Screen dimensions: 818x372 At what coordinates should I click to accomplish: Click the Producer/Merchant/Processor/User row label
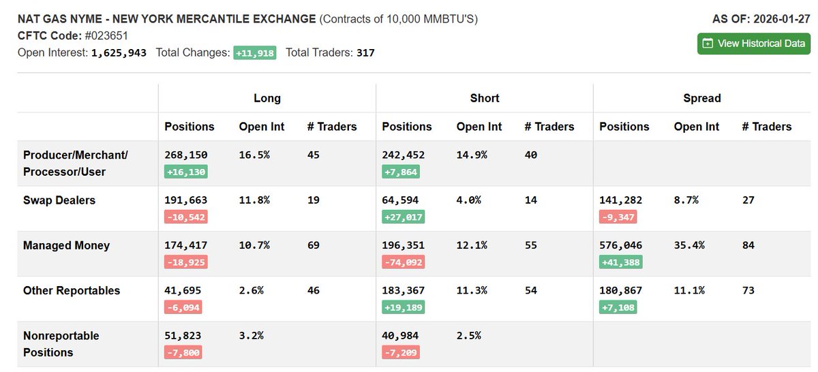pos(75,164)
